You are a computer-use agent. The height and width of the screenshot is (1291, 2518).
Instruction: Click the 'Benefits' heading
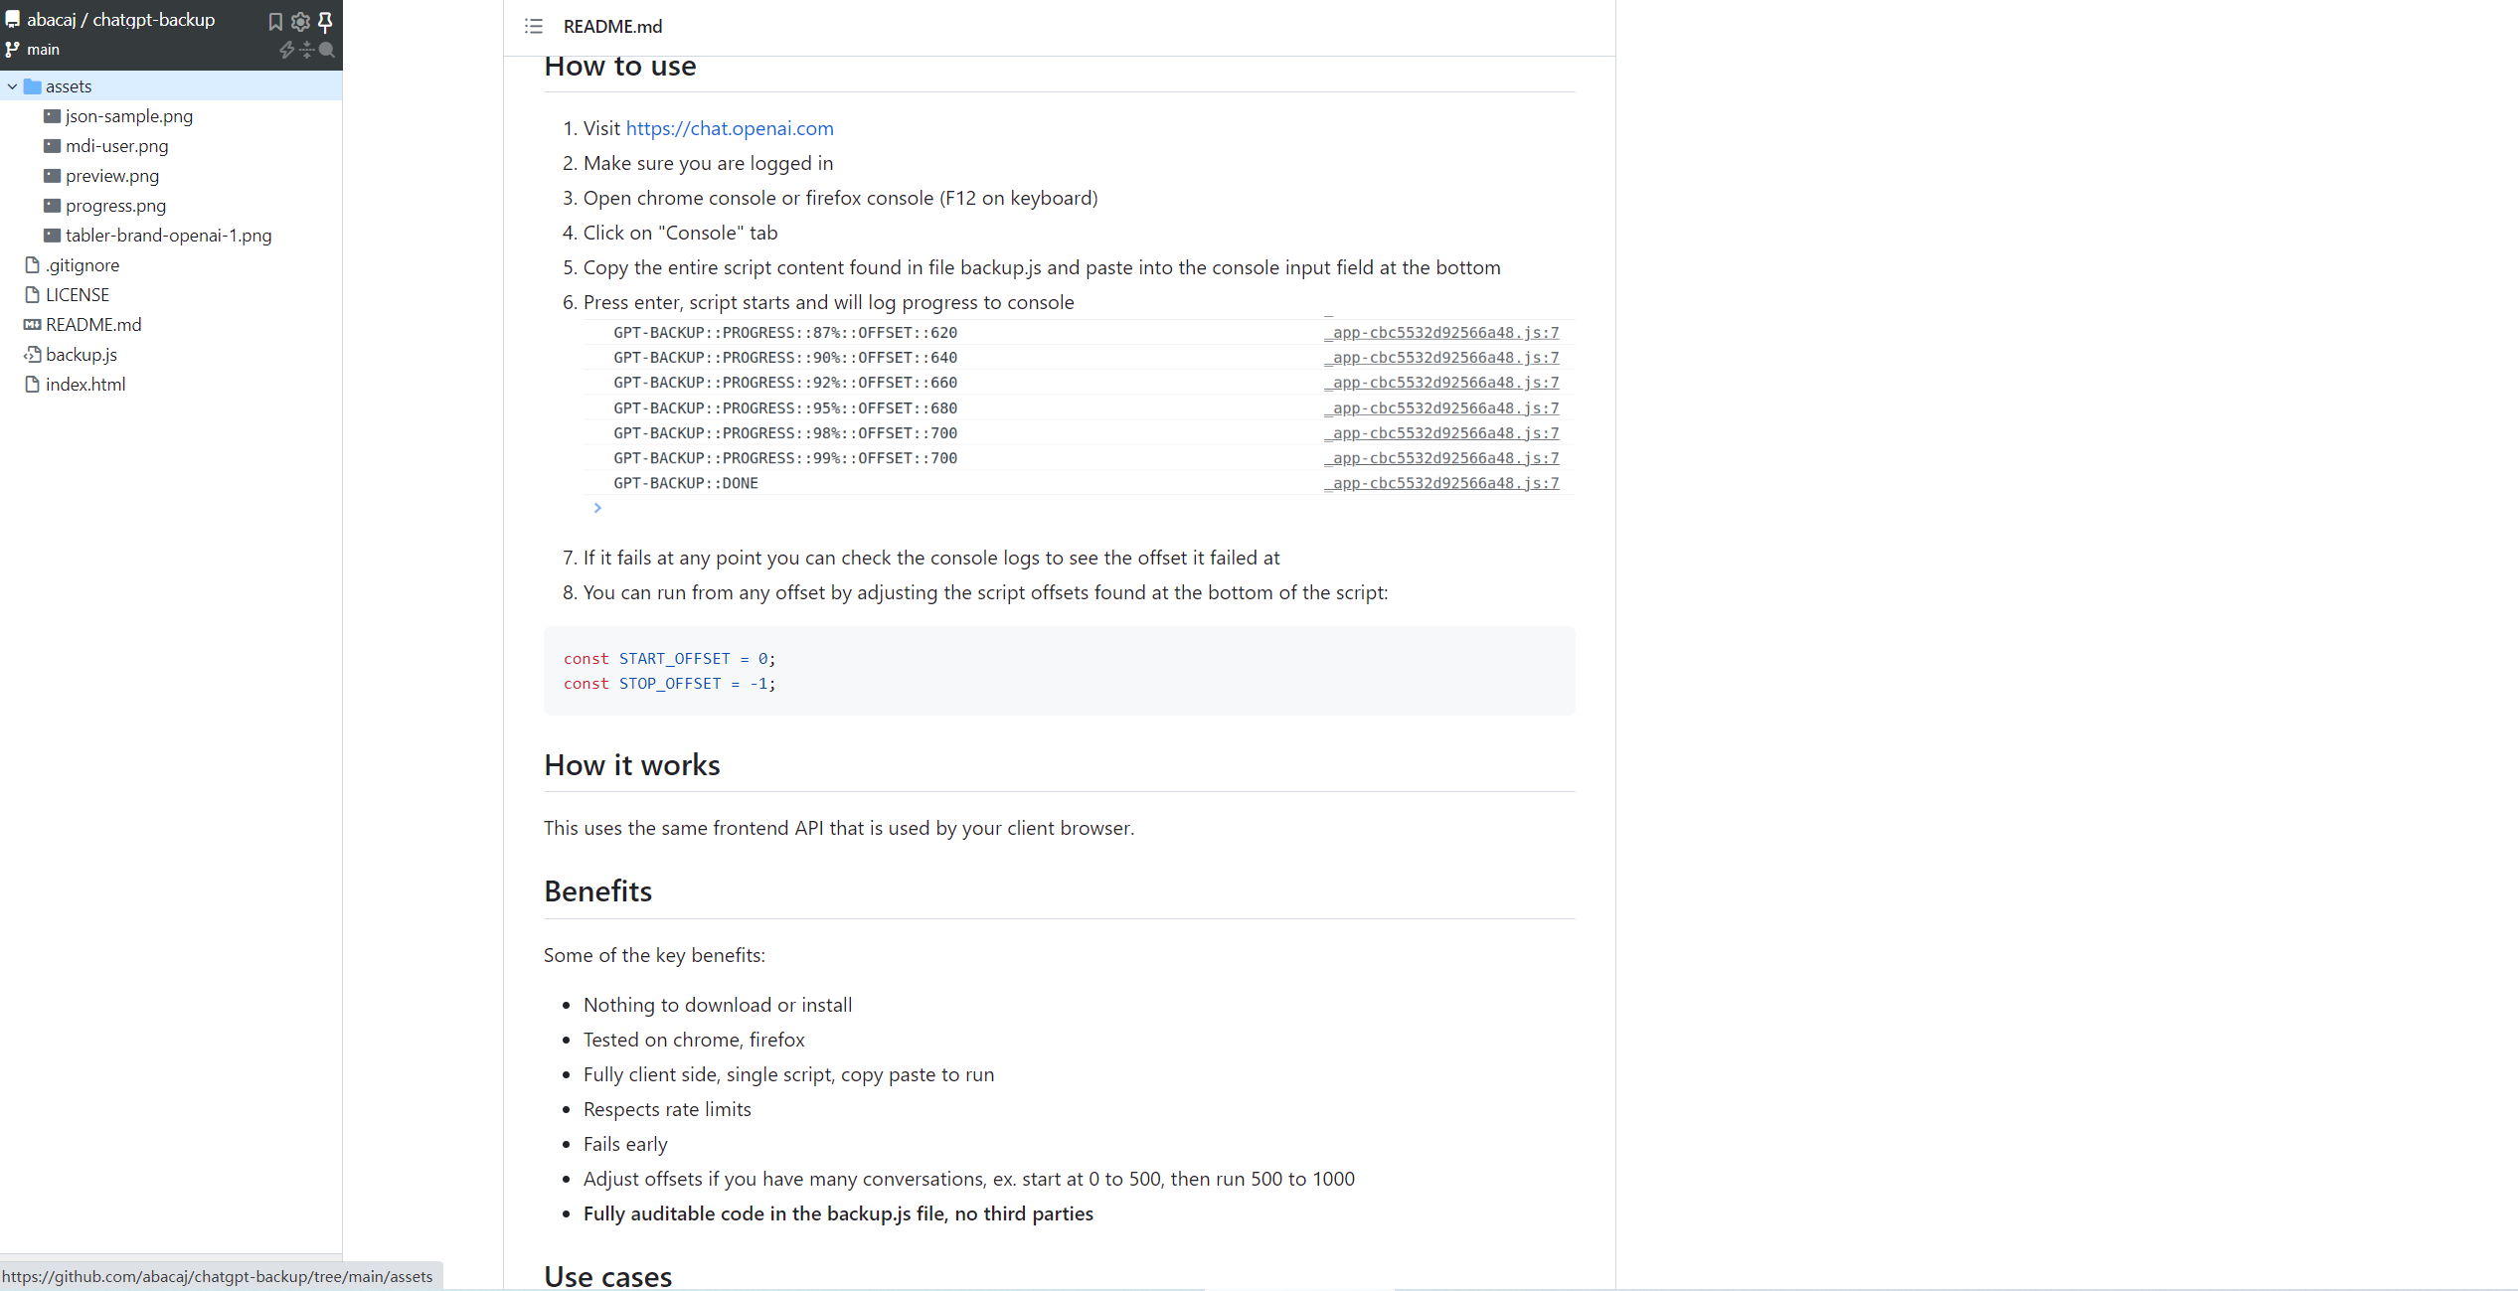pos(598,891)
